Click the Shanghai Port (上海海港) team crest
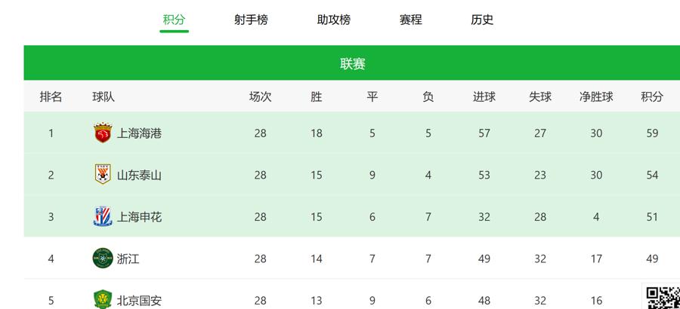This screenshot has height=309, width=680. point(103,133)
